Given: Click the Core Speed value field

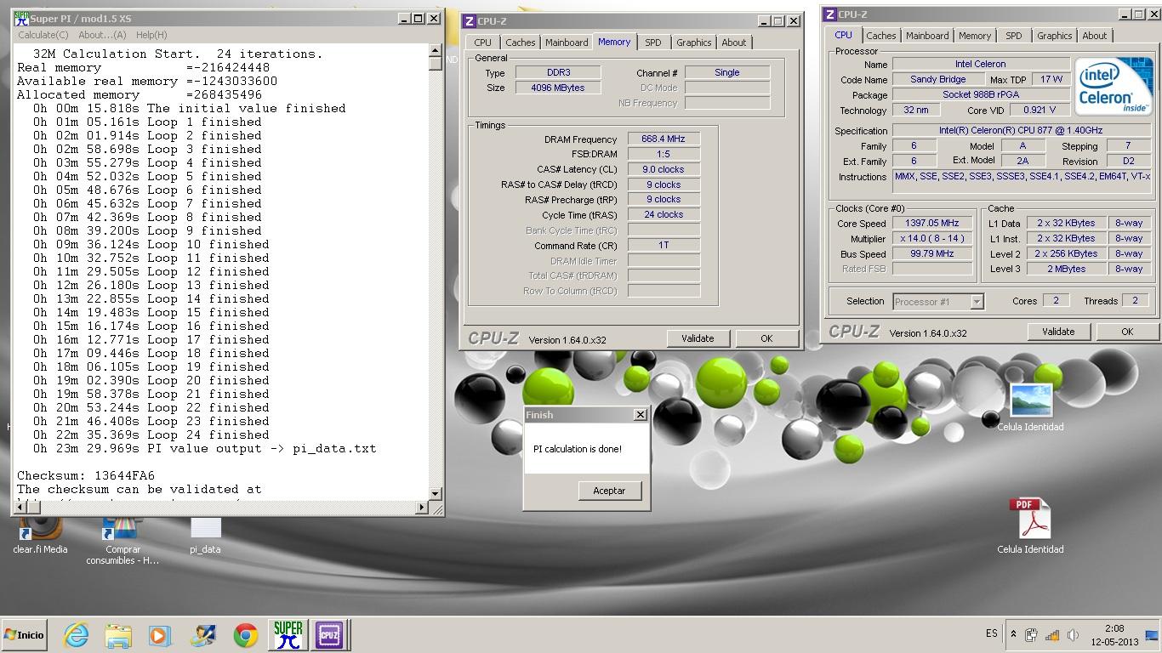Looking at the screenshot, I should 931,223.
